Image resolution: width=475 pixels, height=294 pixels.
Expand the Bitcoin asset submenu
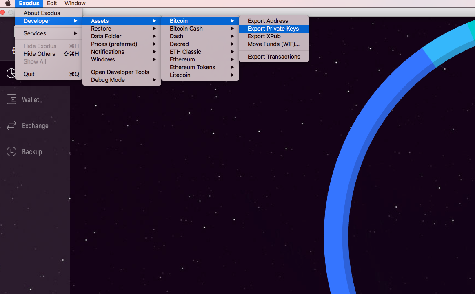coord(200,21)
